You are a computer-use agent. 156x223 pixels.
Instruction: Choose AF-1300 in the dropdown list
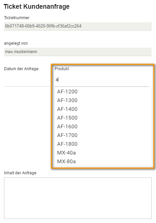click(103, 100)
